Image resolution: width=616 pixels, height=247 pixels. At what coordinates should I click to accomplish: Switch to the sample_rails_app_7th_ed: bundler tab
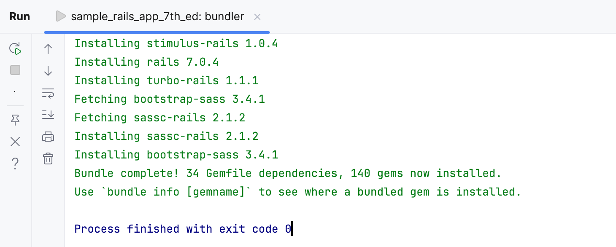point(157,16)
